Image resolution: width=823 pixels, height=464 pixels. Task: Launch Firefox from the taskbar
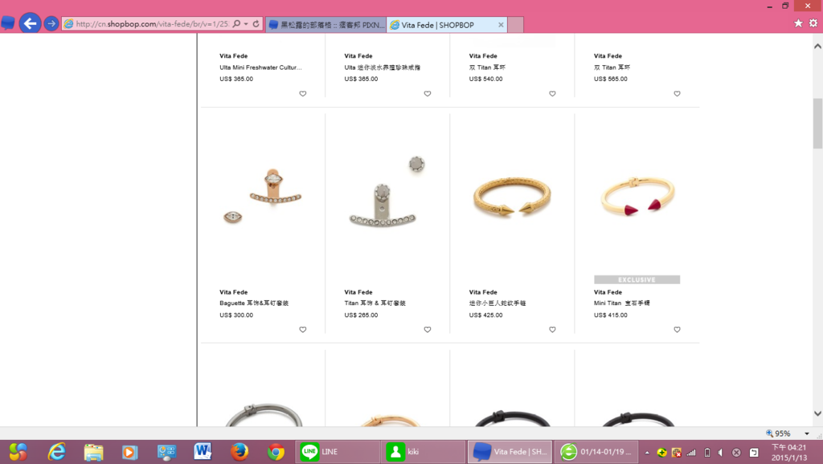[x=240, y=451]
